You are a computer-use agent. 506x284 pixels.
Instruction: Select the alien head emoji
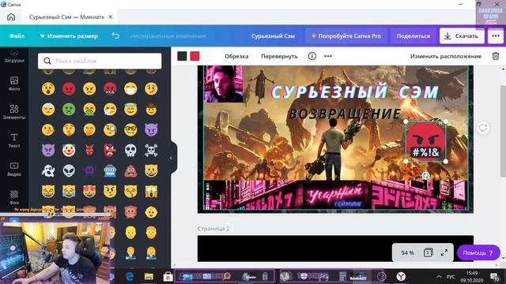69,170
